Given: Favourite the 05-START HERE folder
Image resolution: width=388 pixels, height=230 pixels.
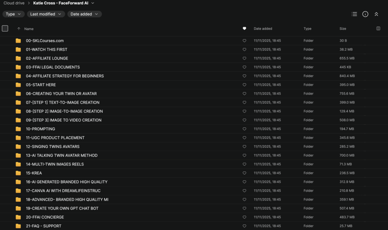Looking at the screenshot, I should click(244, 85).
